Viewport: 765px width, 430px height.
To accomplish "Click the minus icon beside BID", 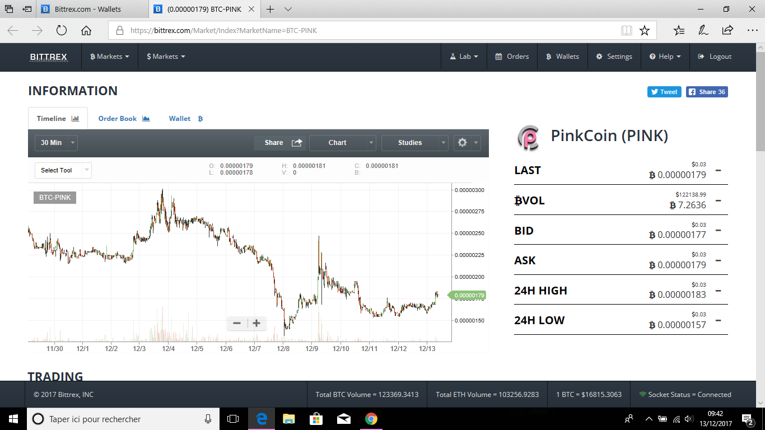I will point(719,230).
